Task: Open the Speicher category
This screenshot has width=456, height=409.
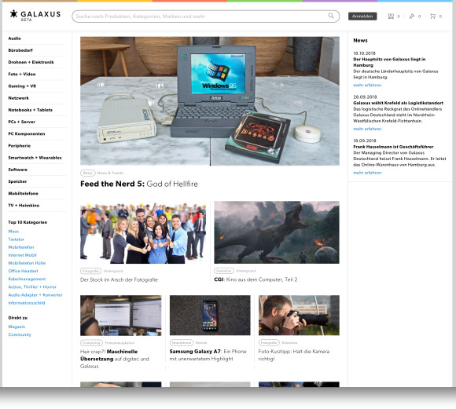Action: (x=17, y=181)
